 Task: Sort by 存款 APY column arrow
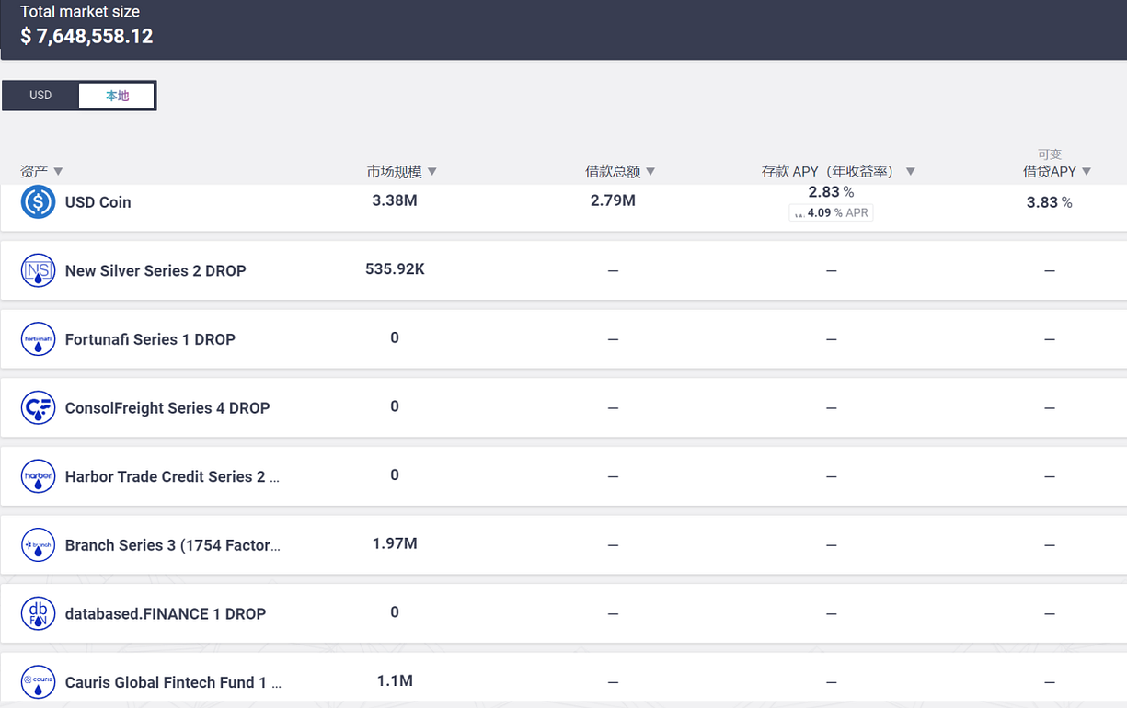911,172
